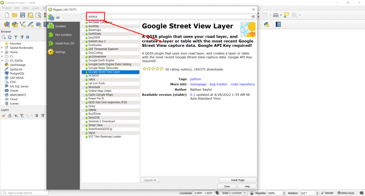Open the View menu
The image size is (365, 196).
tap(26, 8)
